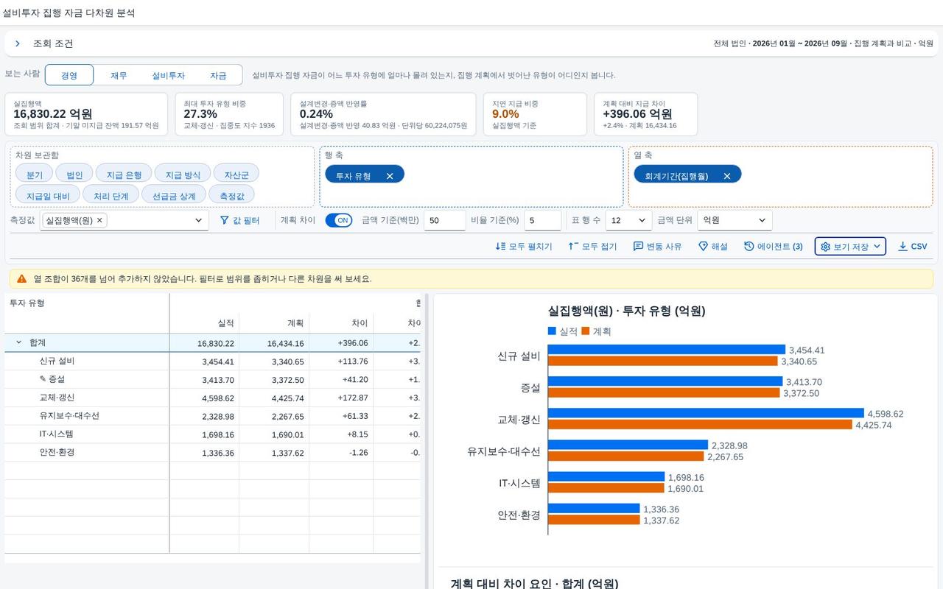Remove the 회계기간(집행월) chip from column axis
Screen dimensions: 943x589
tap(726, 176)
